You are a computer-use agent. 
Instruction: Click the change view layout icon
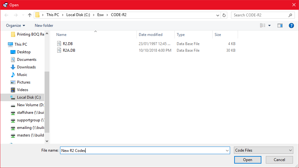[263, 26]
